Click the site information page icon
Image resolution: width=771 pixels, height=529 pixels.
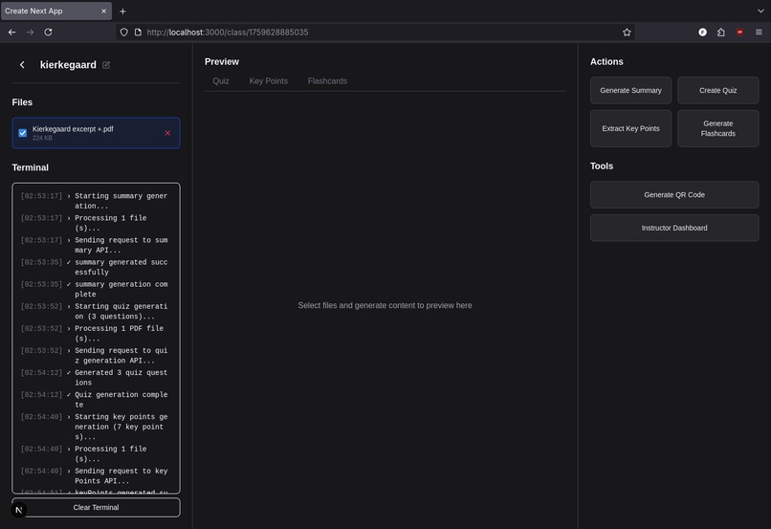[138, 32]
